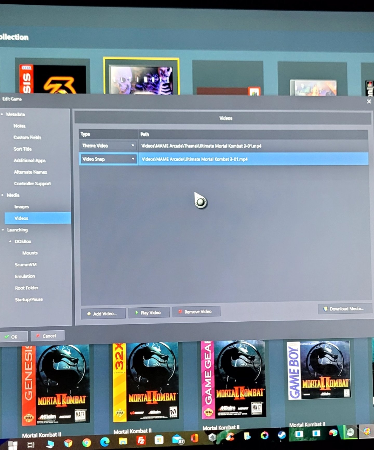This screenshot has width=374, height=450.
Task: Launch FileZilla from the taskbar
Action: pyautogui.click(x=141, y=440)
